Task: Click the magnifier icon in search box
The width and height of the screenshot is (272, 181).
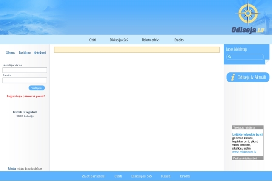Action: click(x=230, y=57)
